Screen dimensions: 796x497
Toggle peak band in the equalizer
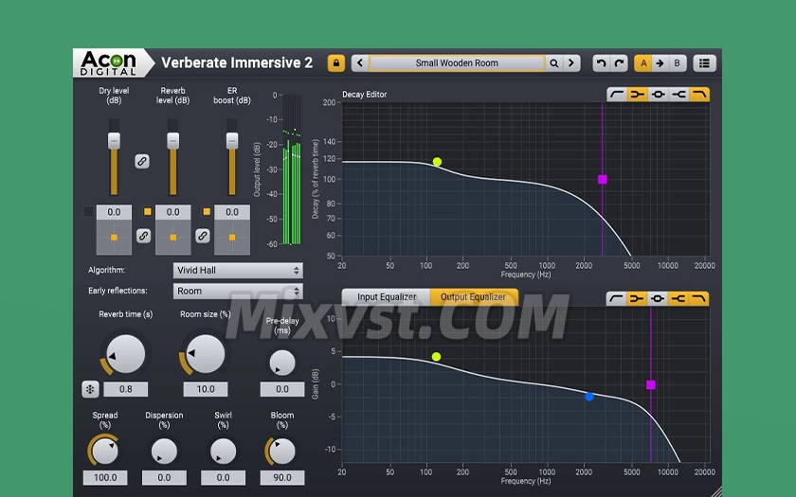[x=658, y=299]
